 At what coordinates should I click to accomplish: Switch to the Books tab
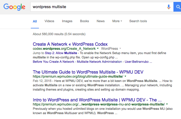click(84, 21)
